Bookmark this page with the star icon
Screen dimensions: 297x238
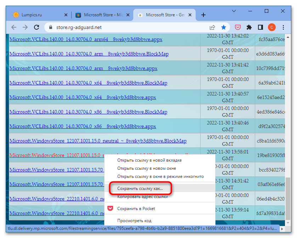(224, 27)
